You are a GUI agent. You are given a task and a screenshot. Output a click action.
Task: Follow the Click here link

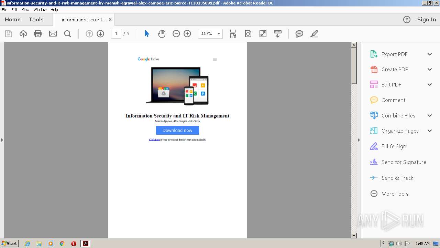(x=154, y=140)
